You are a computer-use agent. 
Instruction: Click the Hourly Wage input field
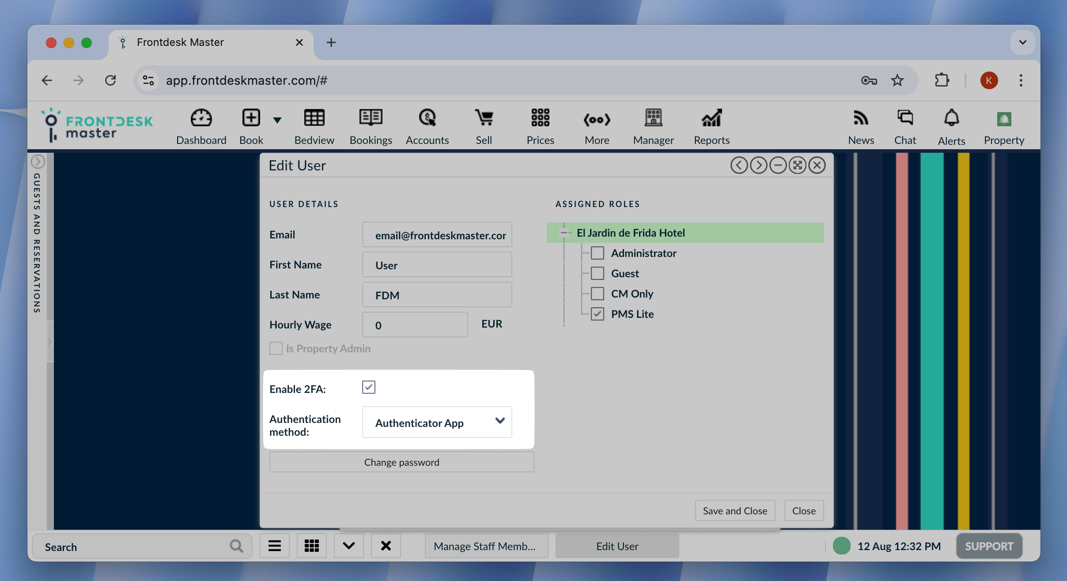[x=415, y=324]
